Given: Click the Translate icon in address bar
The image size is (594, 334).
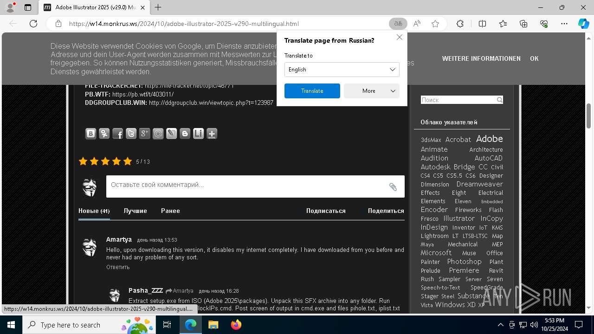Looking at the screenshot, I should coord(398,24).
